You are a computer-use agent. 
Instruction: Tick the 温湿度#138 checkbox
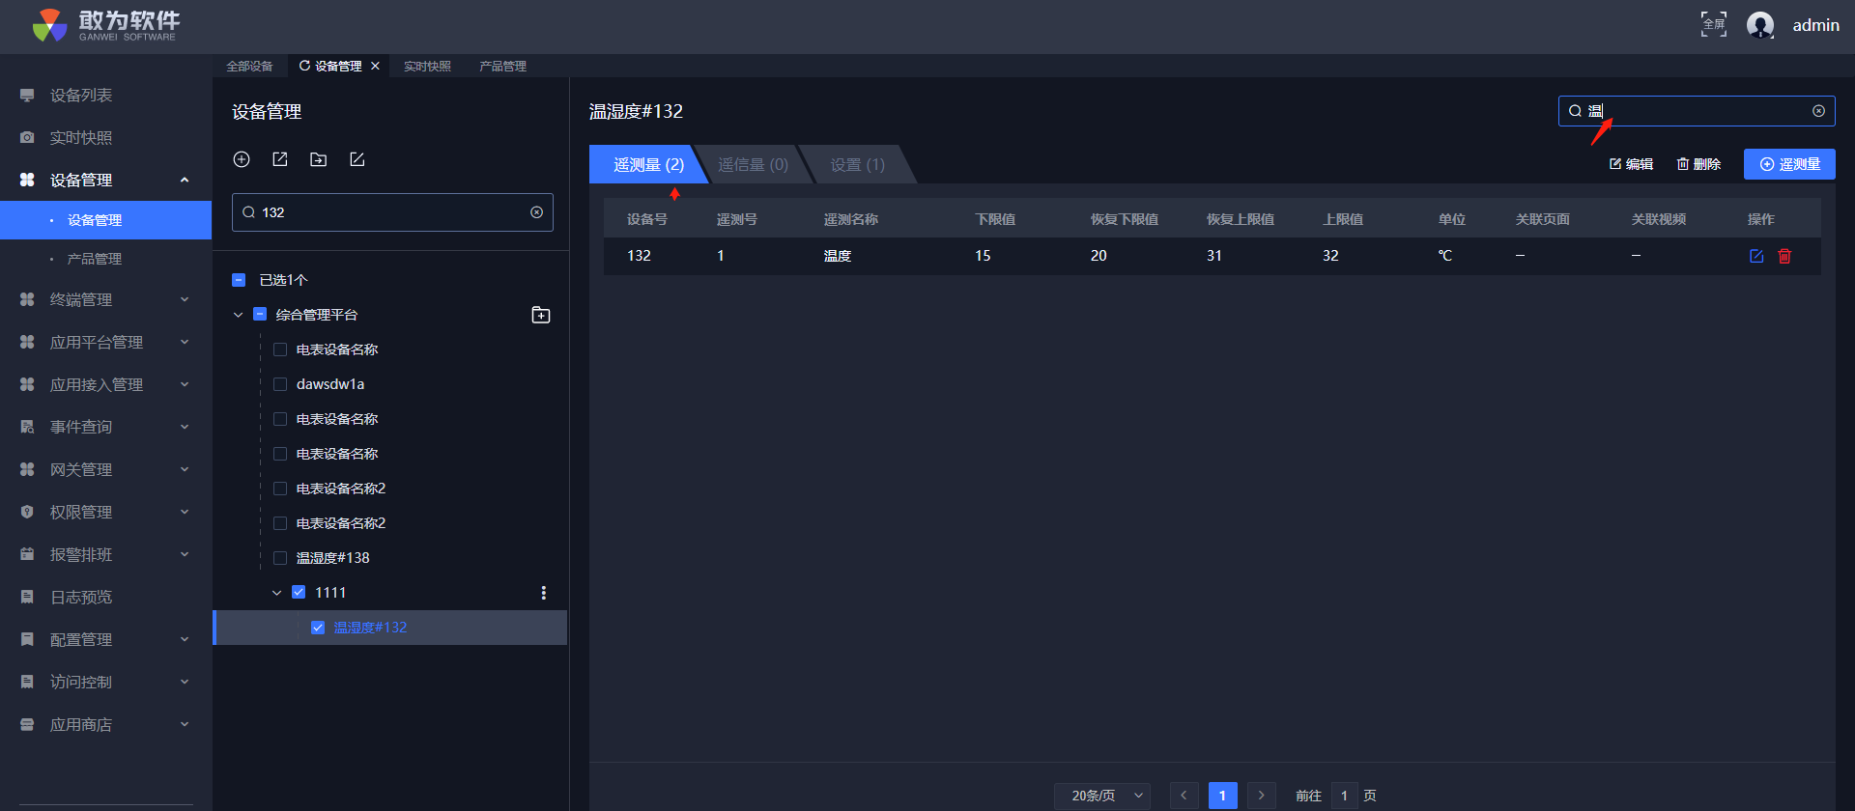(280, 558)
